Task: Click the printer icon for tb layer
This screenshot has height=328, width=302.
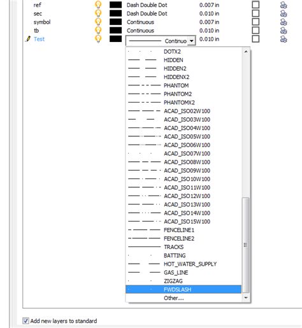Action: (284, 31)
